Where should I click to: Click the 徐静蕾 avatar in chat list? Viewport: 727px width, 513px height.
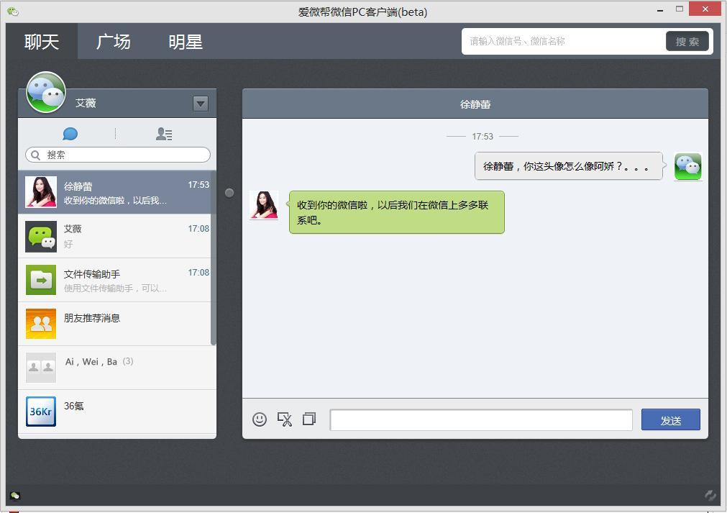41,192
